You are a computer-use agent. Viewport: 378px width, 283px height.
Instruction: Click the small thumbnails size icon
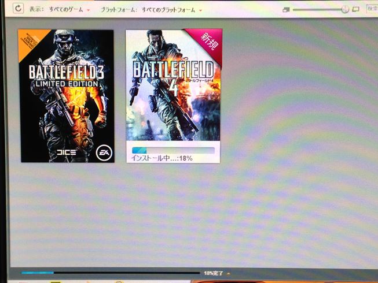tap(286, 10)
